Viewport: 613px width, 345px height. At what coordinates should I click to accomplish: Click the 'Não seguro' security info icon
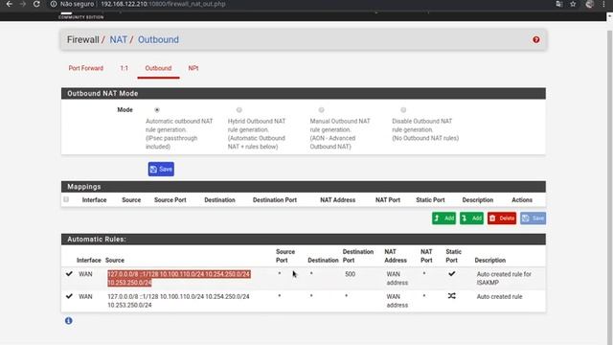[x=54, y=4]
